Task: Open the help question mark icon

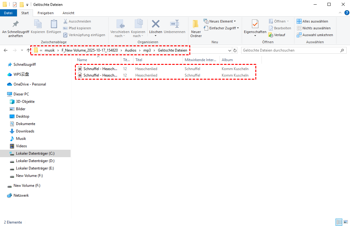Action: [x=347, y=13]
